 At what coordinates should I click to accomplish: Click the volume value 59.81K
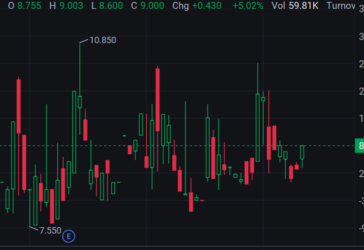click(304, 6)
